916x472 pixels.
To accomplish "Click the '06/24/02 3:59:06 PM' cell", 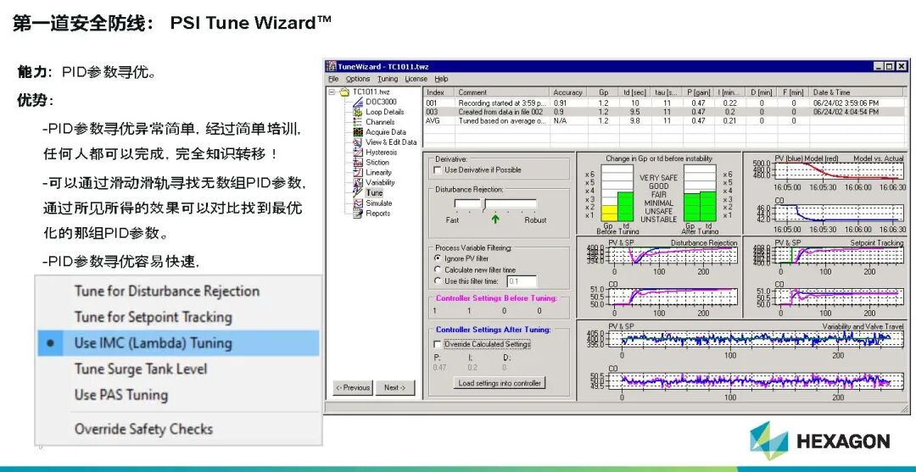I will click(846, 103).
